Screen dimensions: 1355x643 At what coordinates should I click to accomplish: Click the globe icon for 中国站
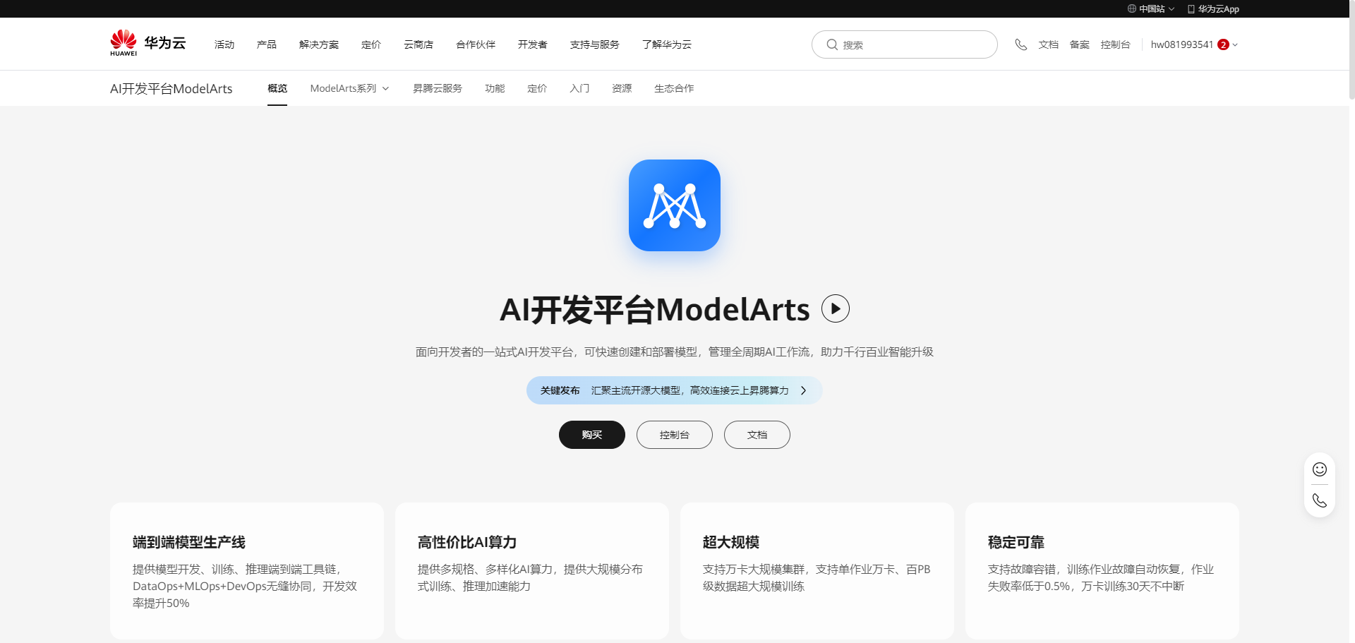[1131, 9]
